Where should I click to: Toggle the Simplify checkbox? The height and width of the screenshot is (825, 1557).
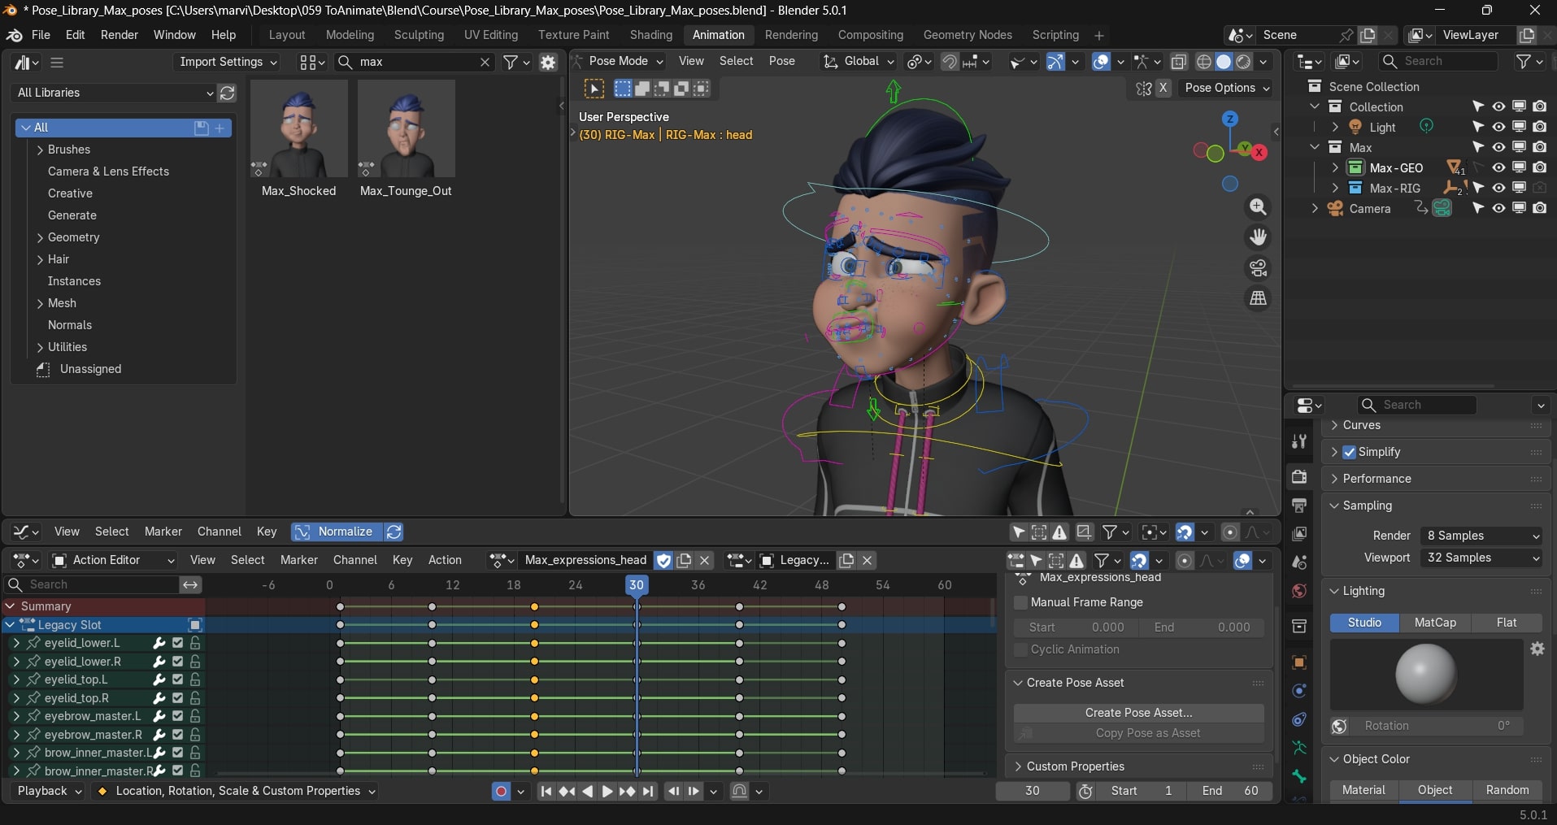tap(1349, 452)
